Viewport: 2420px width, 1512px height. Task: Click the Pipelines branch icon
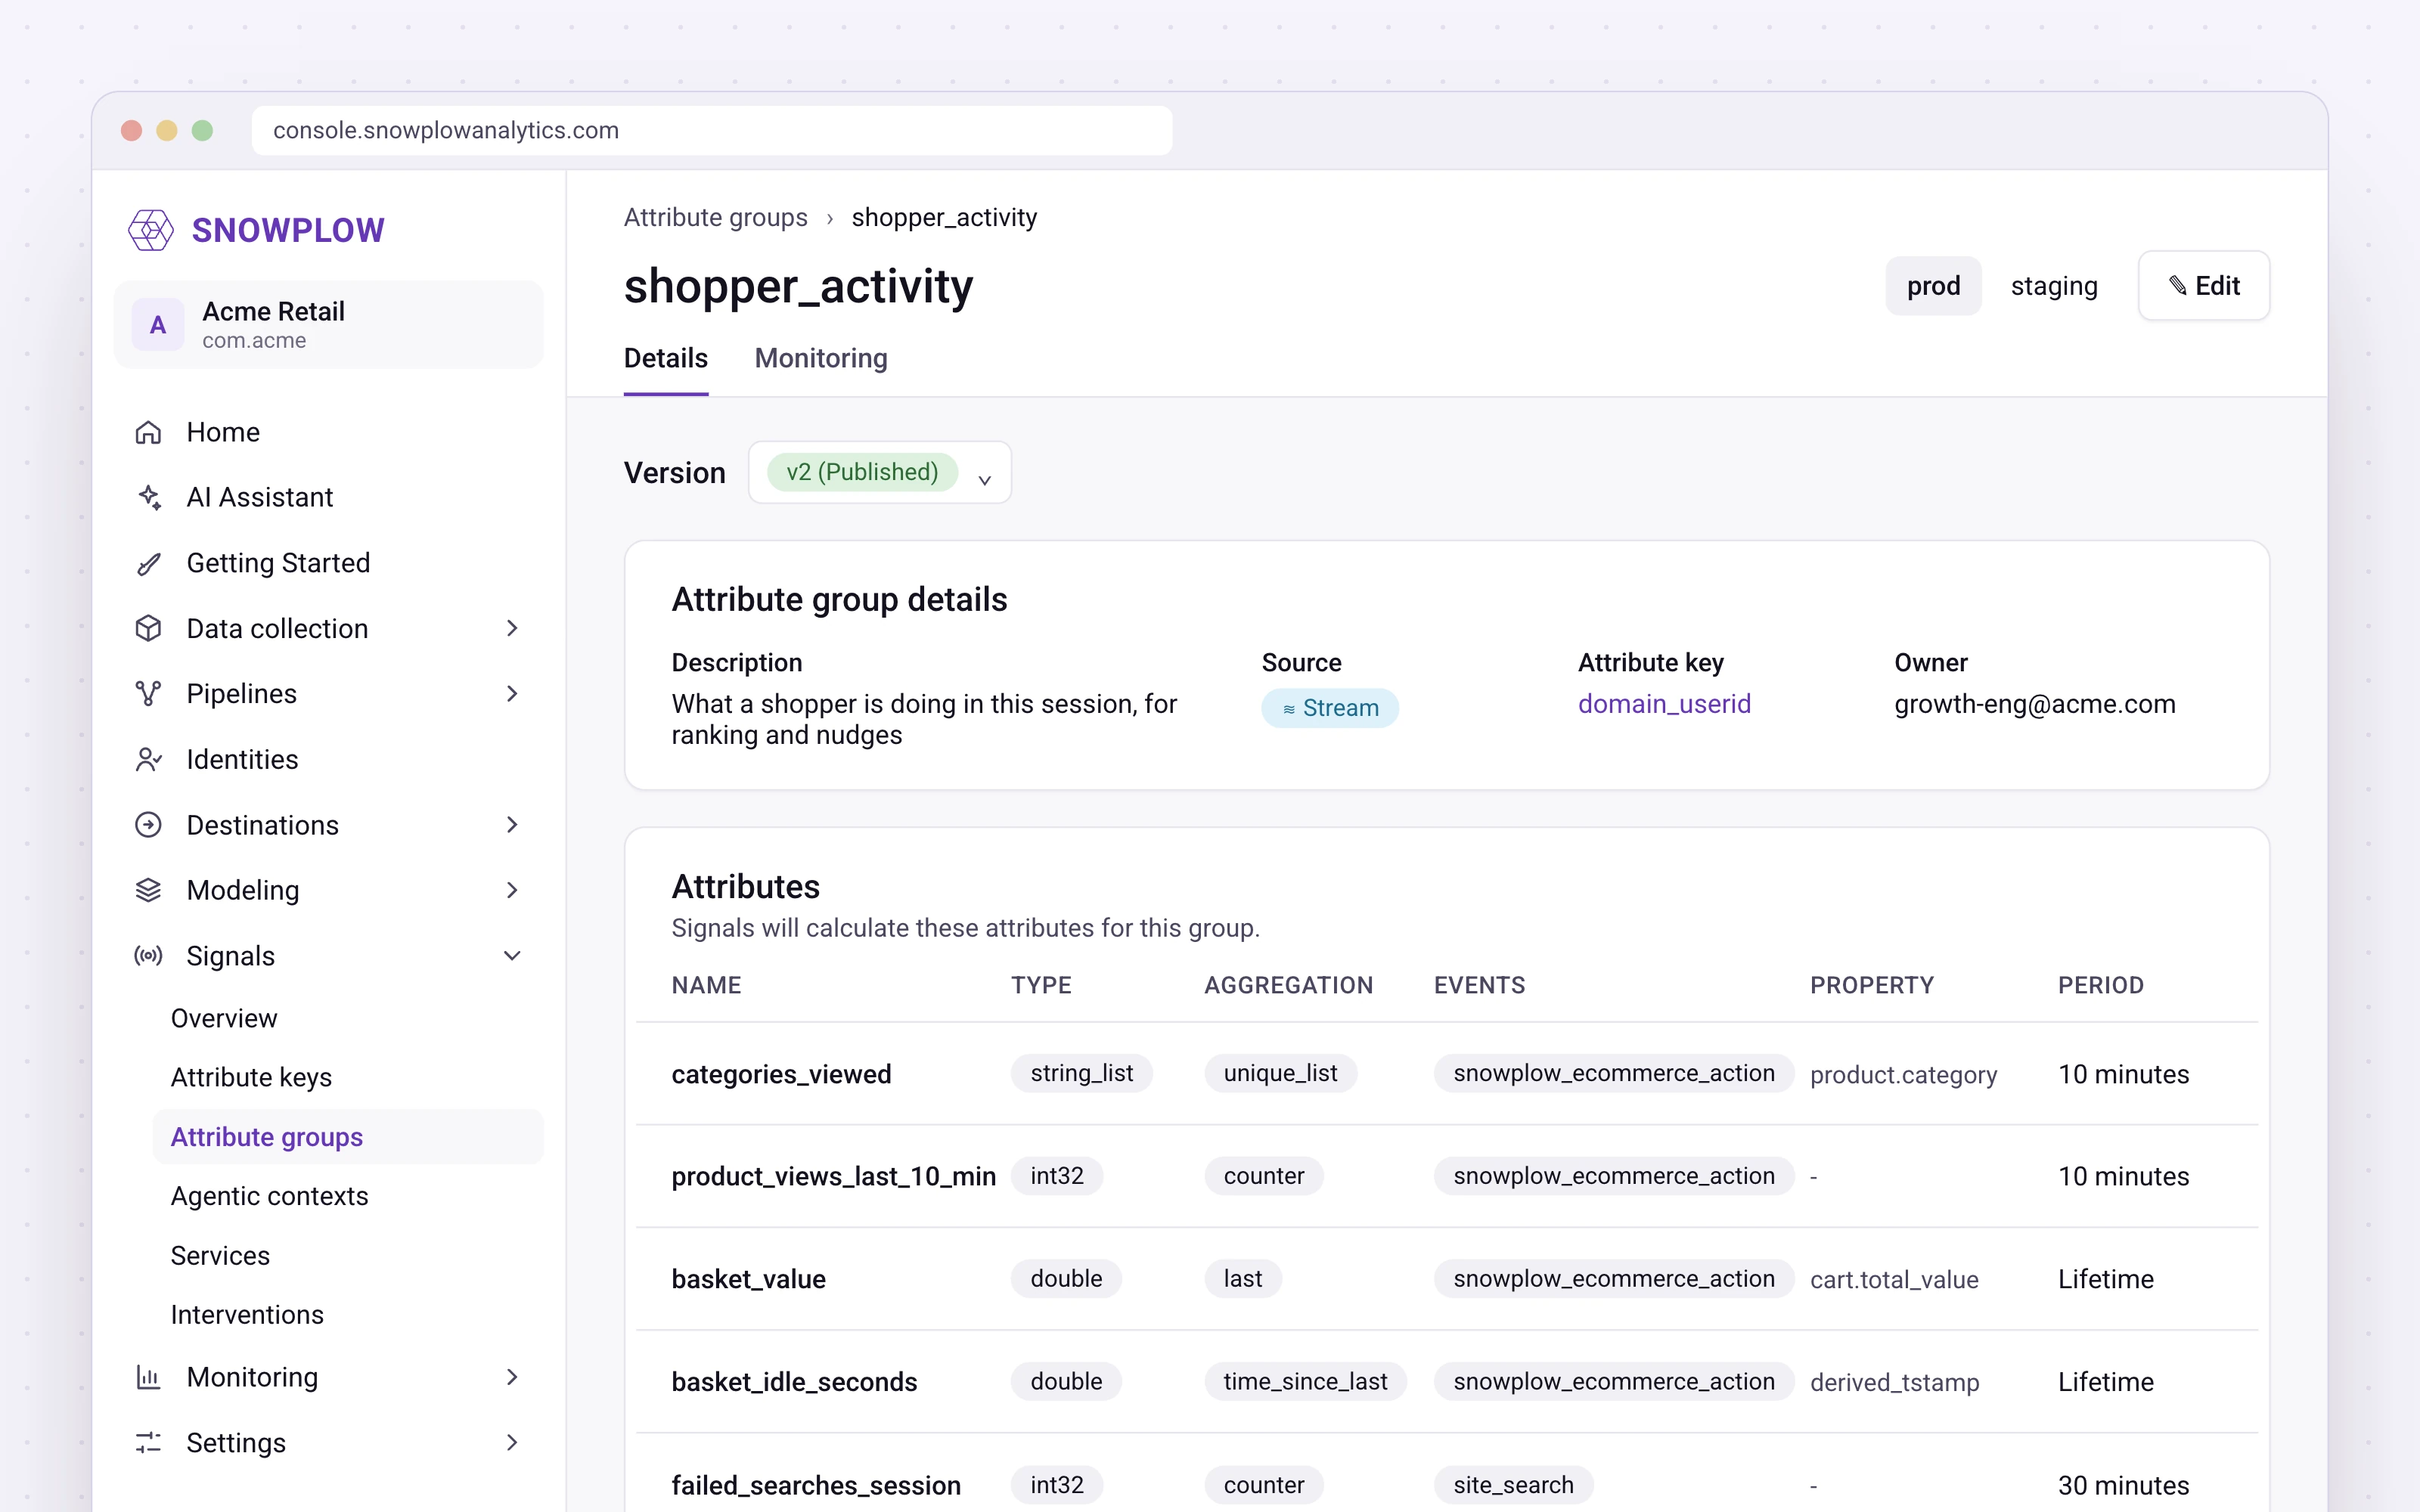click(148, 694)
